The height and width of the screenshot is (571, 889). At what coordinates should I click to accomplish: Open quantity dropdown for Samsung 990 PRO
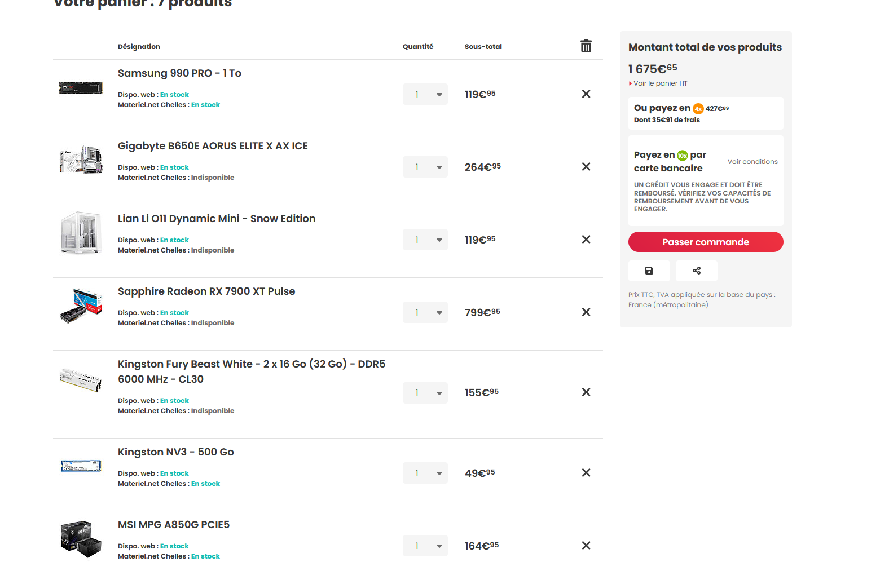pyautogui.click(x=425, y=94)
